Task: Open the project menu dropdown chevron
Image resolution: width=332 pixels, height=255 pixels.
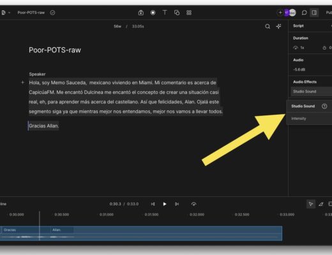Action: (9, 13)
